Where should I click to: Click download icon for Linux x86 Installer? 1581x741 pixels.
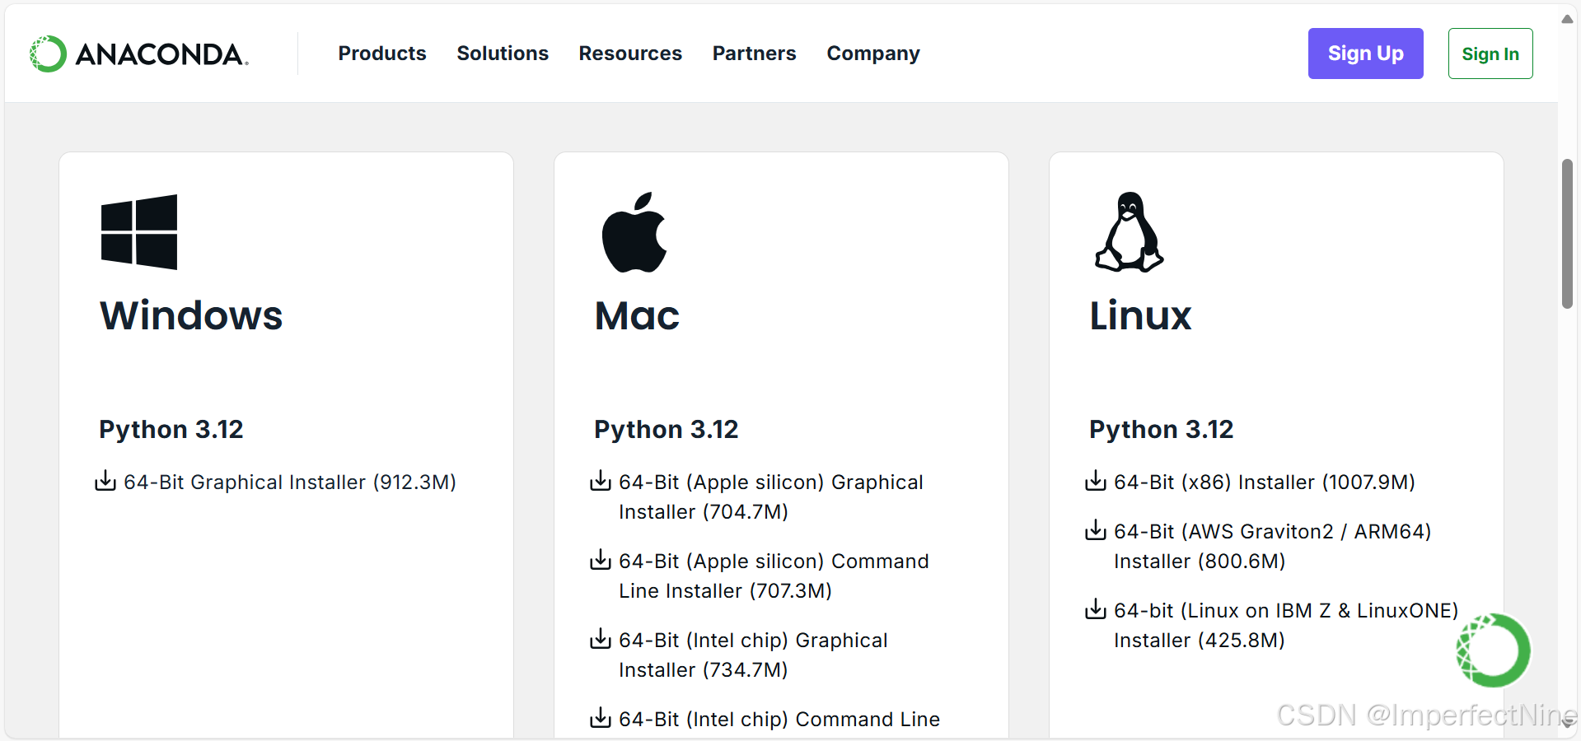click(1096, 481)
